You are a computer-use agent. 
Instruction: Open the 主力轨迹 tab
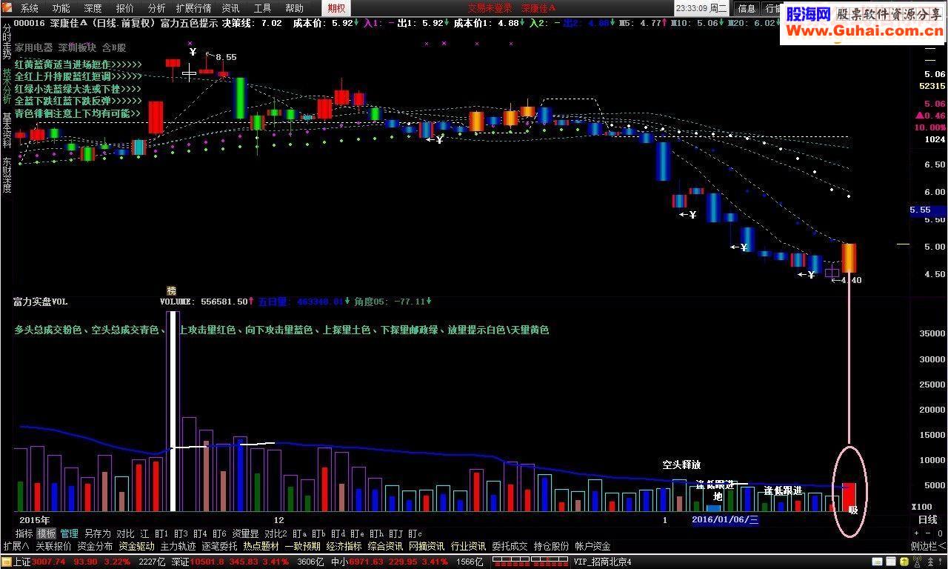[178, 546]
